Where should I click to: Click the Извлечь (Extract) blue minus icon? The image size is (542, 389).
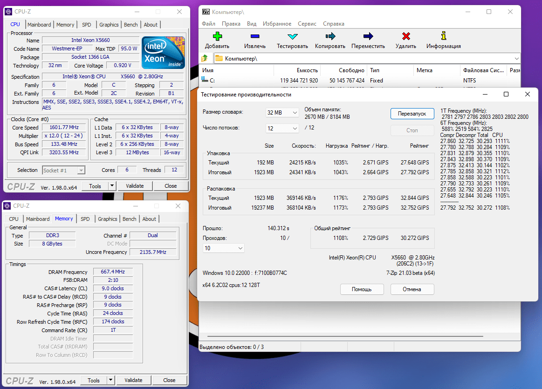pos(255,36)
